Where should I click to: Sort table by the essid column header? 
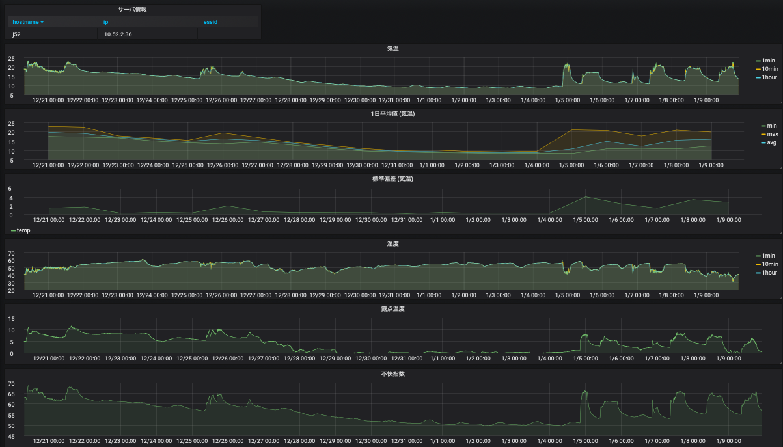210,22
